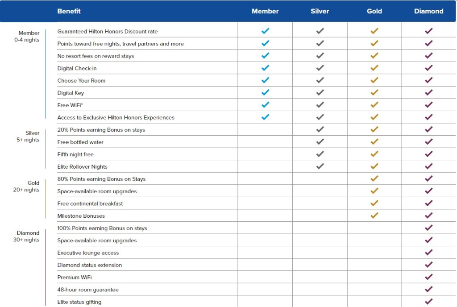This screenshot has width=457, height=307.
Task: Click the Member checkmark for Digital Check-in
Action: pos(265,68)
